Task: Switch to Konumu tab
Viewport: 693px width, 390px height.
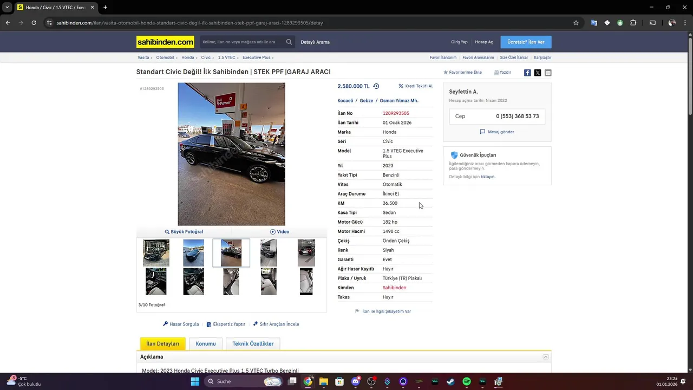Action: pos(206,343)
